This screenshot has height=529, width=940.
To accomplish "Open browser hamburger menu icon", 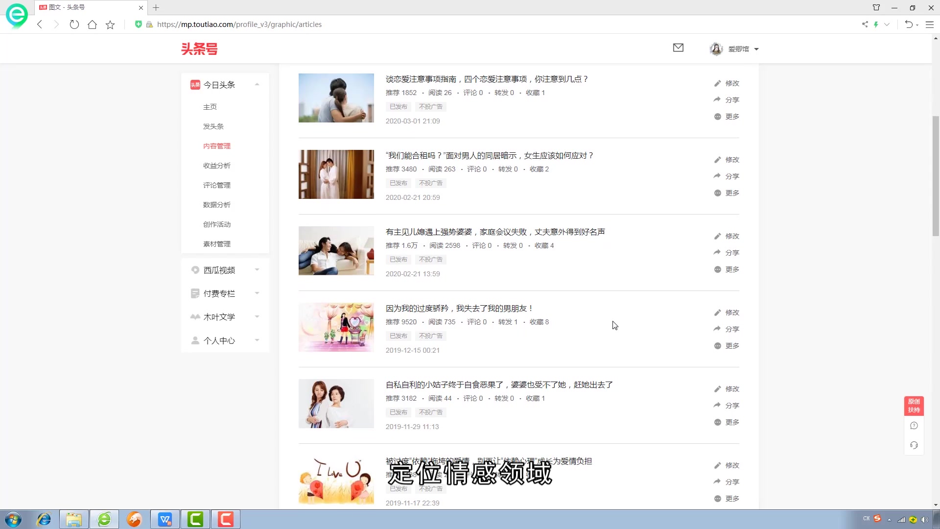I will pyautogui.click(x=929, y=24).
